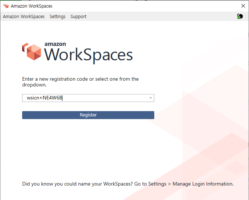Click the Amazon WorkSpaces cube logo

click(x=32, y=52)
